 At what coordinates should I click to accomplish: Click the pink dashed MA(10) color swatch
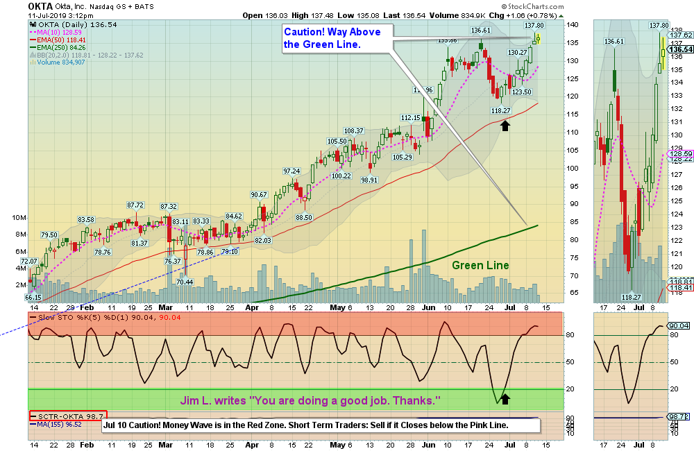click(x=33, y=32)
